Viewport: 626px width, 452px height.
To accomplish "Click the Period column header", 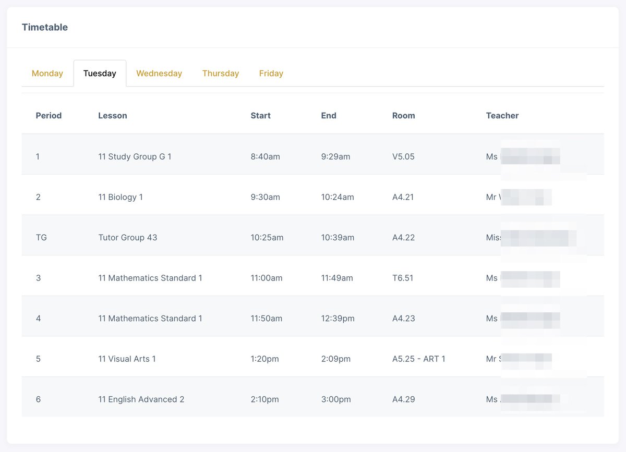I will [49, 115].
